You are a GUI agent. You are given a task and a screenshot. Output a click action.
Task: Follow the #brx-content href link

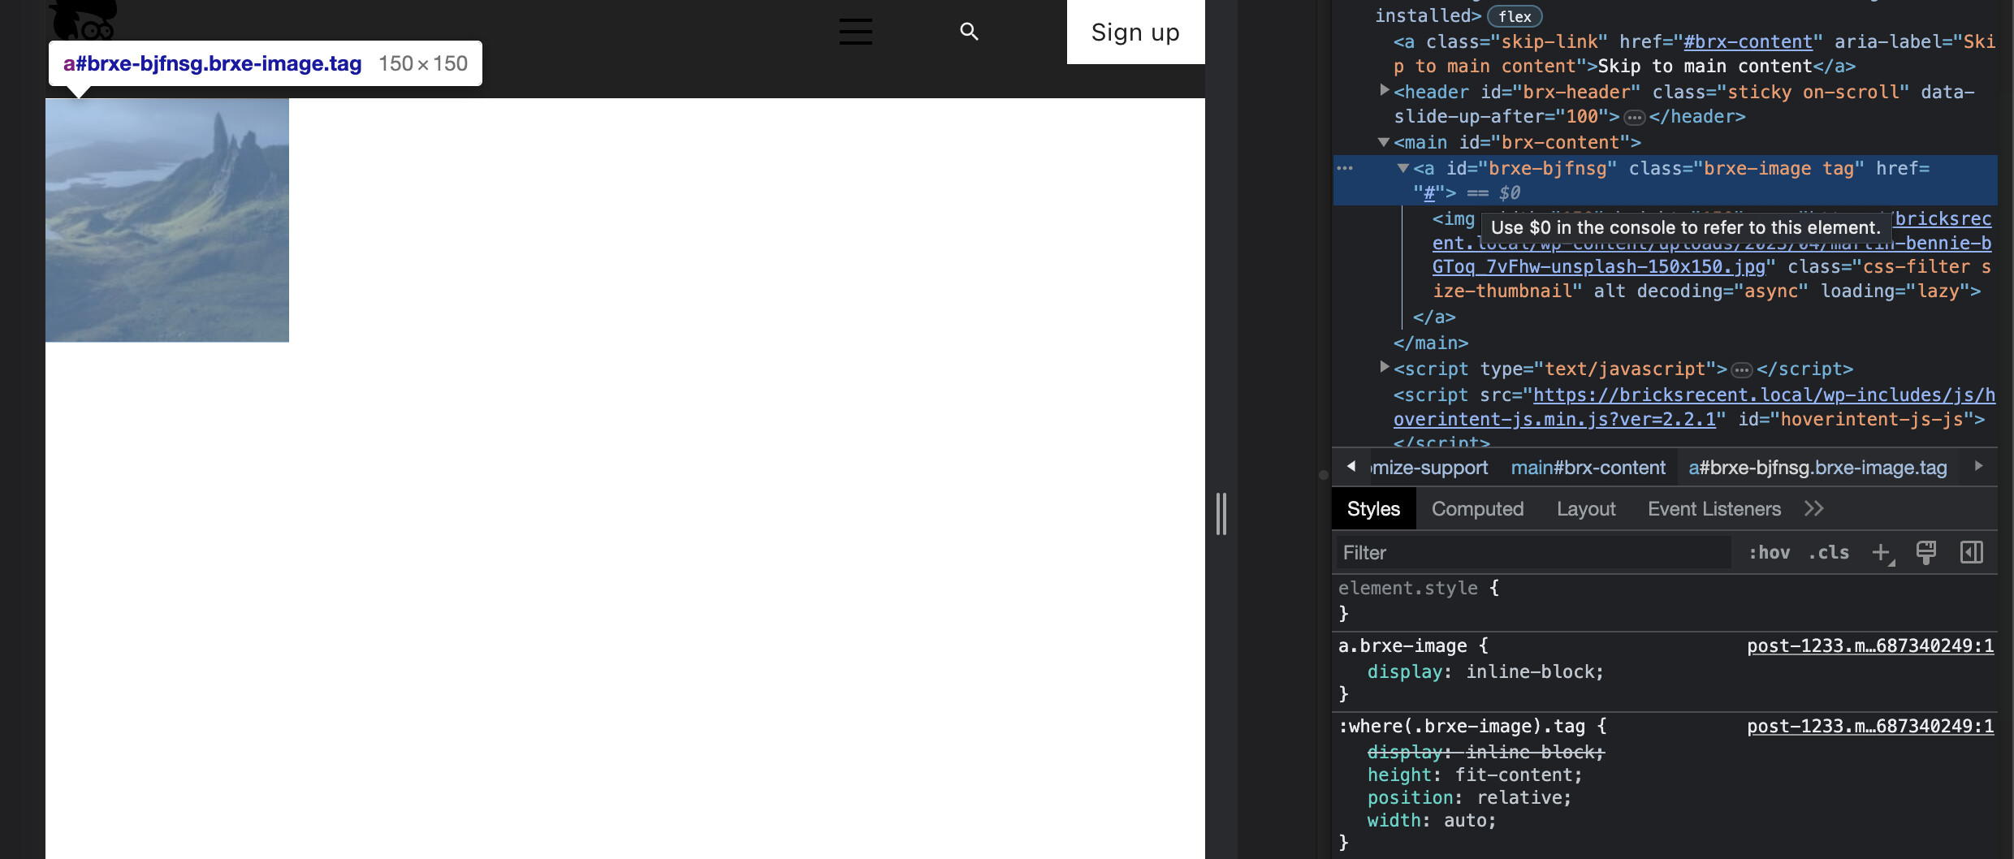[x=1748, y=41]
